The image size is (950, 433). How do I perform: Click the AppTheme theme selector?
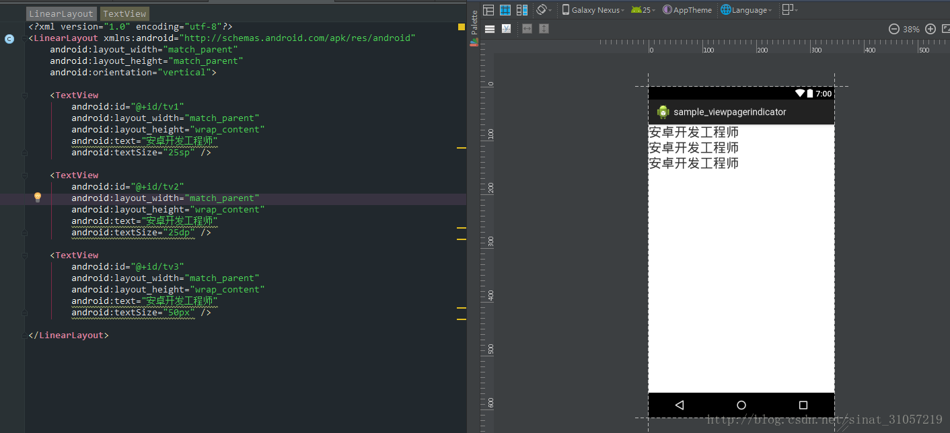coord(687,10)
